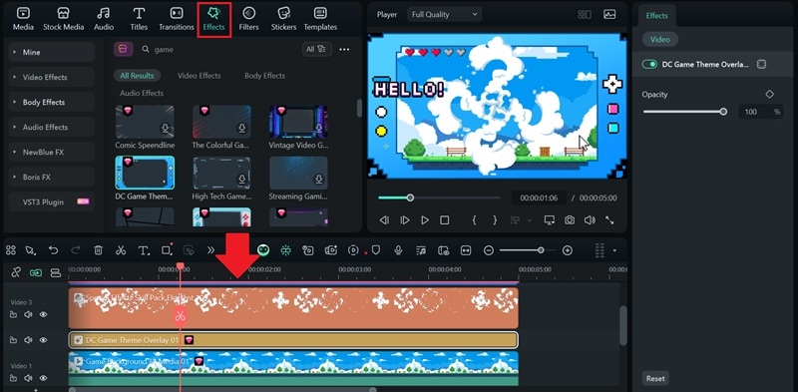The height and width of the screenshot is (392, 798).
Task: Click the player compare layout icon
Action: pos(585,14)
